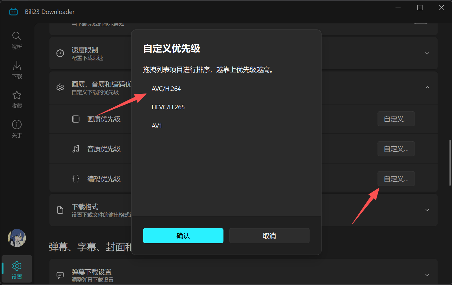
Task: Click the speech bubble icon of 弹幕下载设置
Action: pos(60,275)
